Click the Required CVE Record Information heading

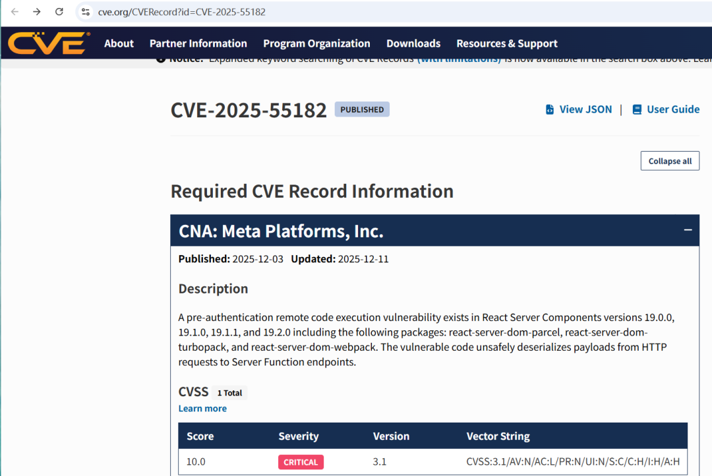[x=312, y=191]
